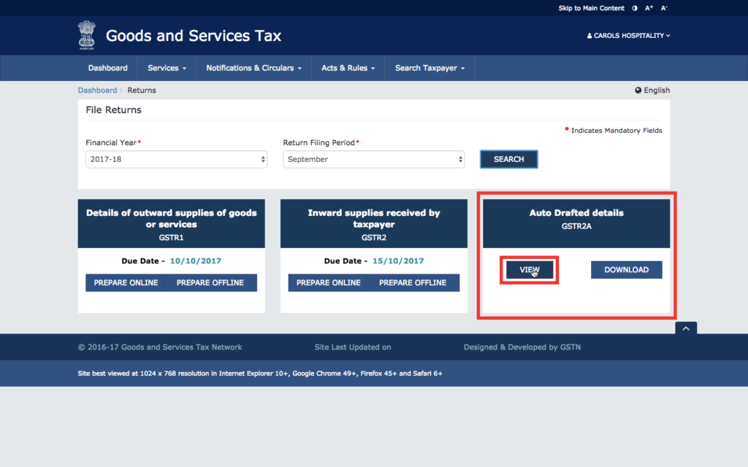The width and height of the screenshot is (748, 467).
Task: Click the SEARCH button
Action: point(508,158)
